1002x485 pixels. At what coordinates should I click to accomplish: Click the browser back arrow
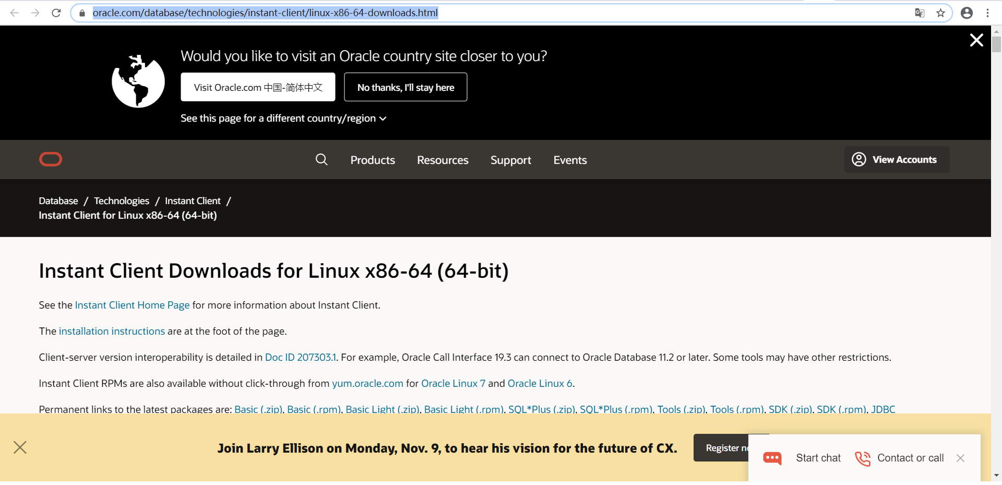14,13
